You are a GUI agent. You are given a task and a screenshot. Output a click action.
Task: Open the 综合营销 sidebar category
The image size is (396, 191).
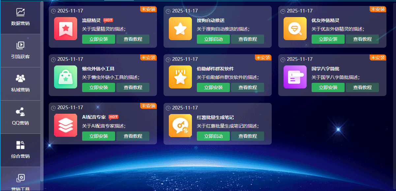20,150
